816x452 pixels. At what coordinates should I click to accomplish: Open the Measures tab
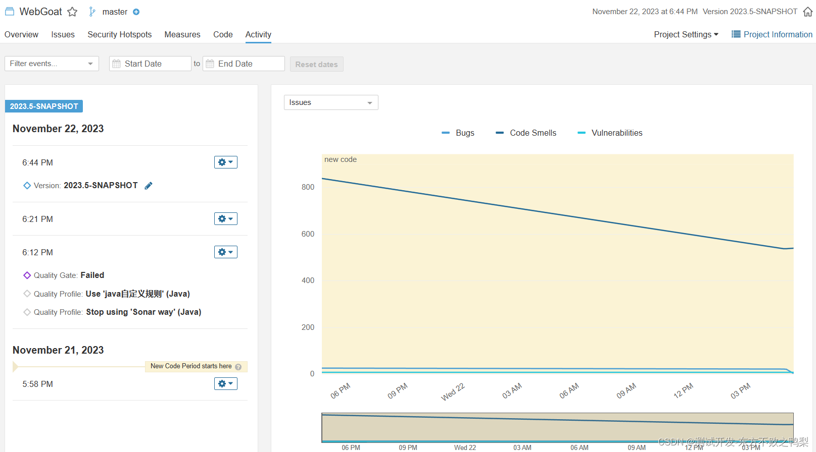pos(182,34)
